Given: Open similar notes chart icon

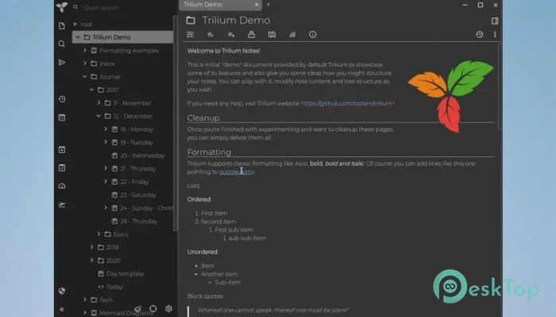Looking at the screenshot, I should (x=292, y=34).
